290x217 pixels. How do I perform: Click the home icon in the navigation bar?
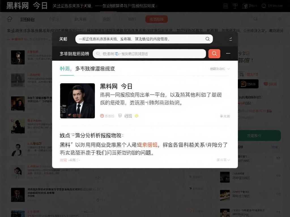click(x=10, y=19)
